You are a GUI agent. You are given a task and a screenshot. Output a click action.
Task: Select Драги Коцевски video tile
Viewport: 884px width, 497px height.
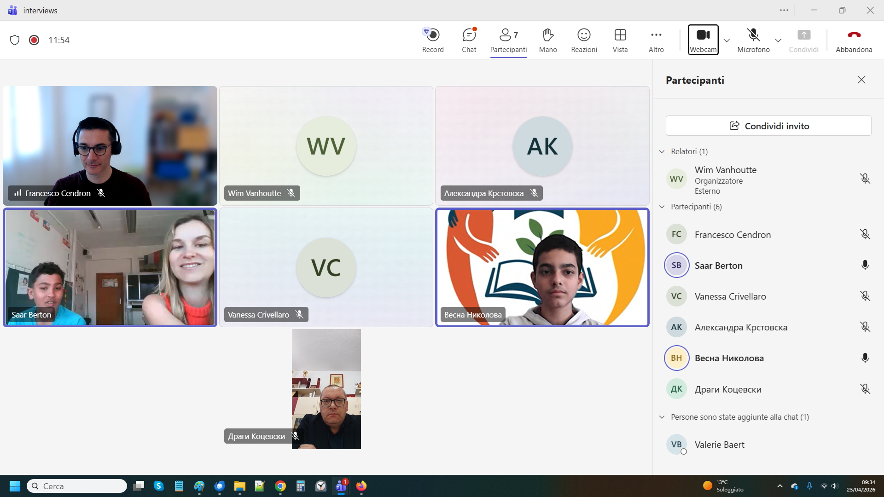pyautogui.click(x=326, y=389)
